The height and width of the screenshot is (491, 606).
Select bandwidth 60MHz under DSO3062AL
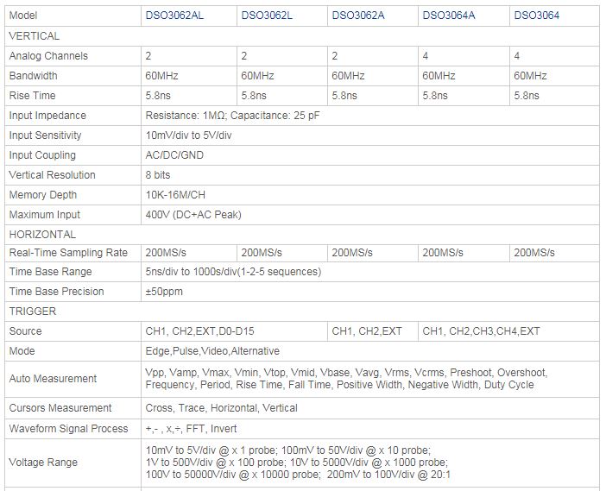click(161, 76)
